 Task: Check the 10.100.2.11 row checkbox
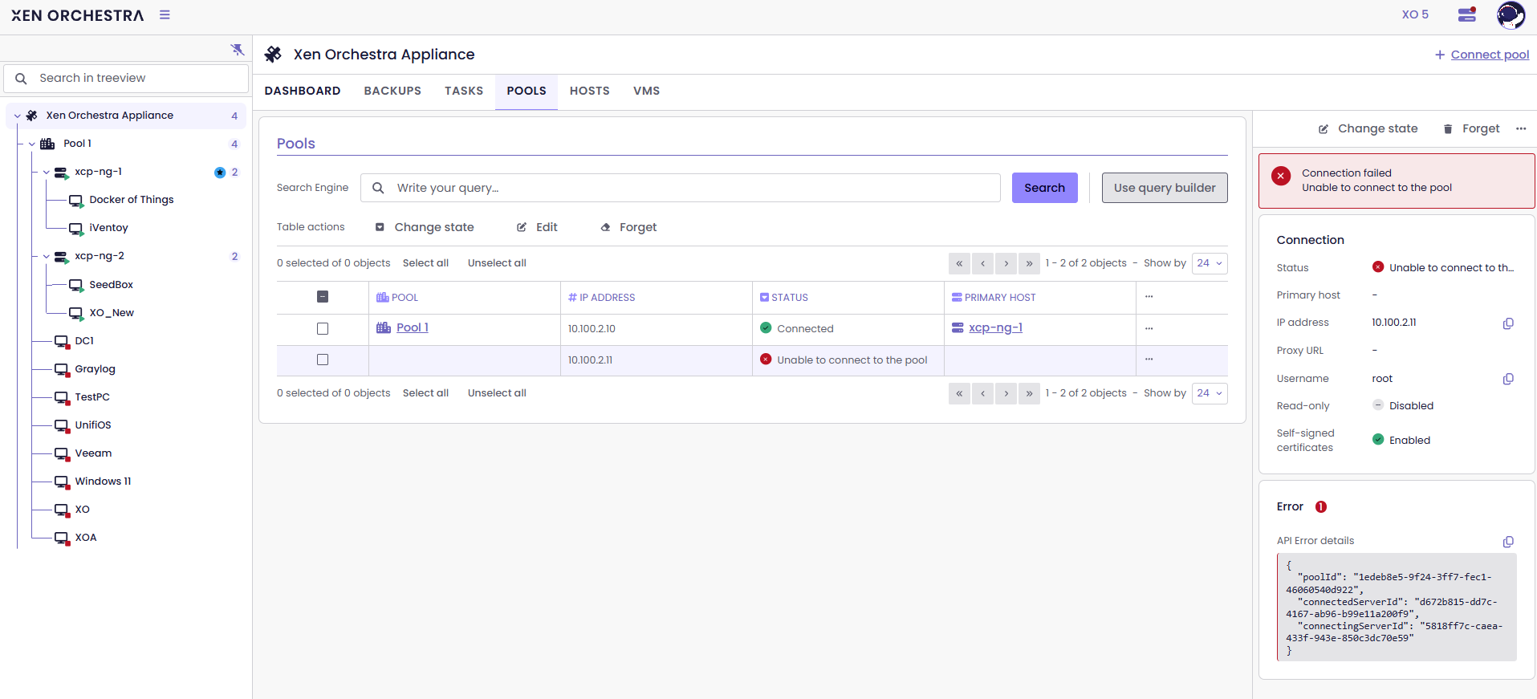(x=323, y=360)
